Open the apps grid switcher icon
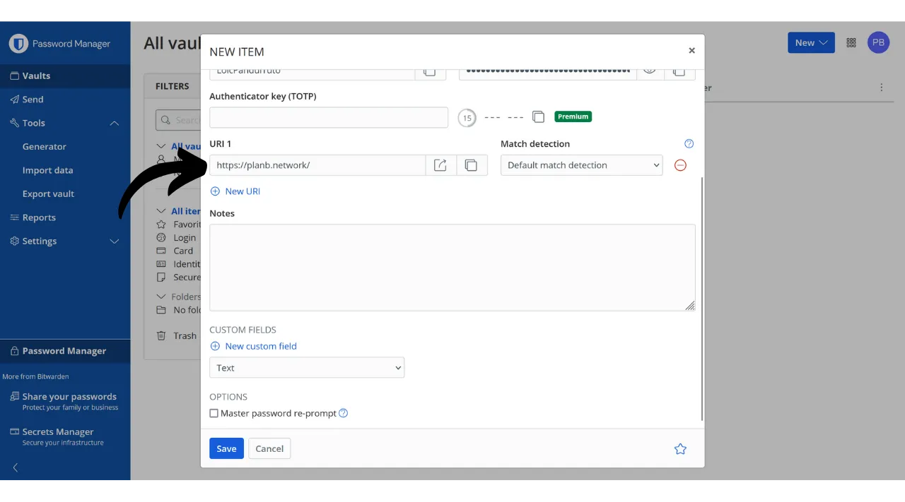905x502 pixels. (x=851, y=42)
